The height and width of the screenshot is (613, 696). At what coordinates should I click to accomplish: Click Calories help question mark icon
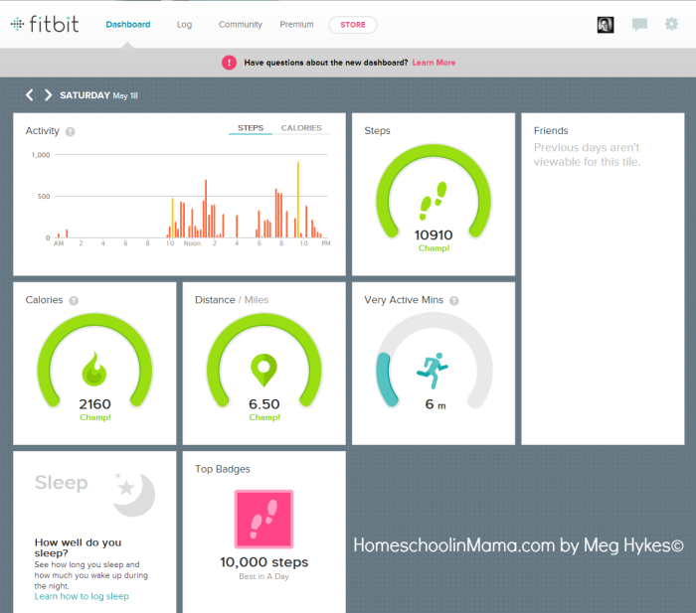(x=74, y=301)
